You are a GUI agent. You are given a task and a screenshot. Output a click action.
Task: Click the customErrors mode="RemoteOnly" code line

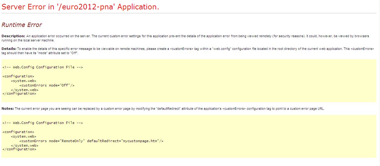91,141
